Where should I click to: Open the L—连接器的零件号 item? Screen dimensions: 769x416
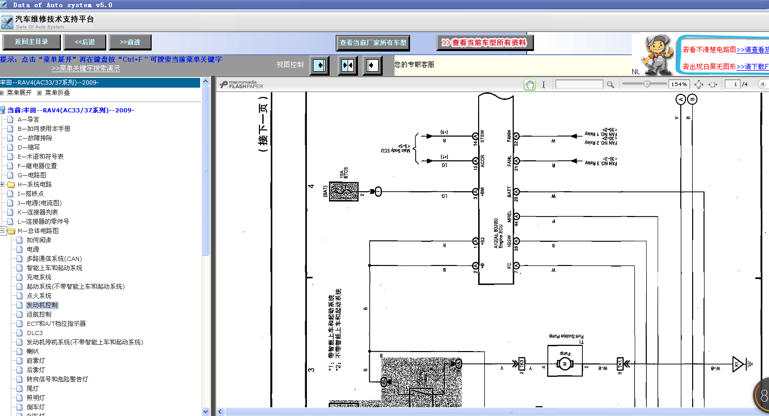pyautogui.click(x=43, y=222)
